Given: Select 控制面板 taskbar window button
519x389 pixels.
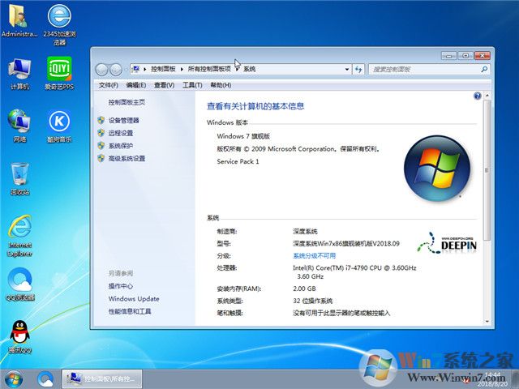Looking at the screenshot, I should tap(102, 378).
